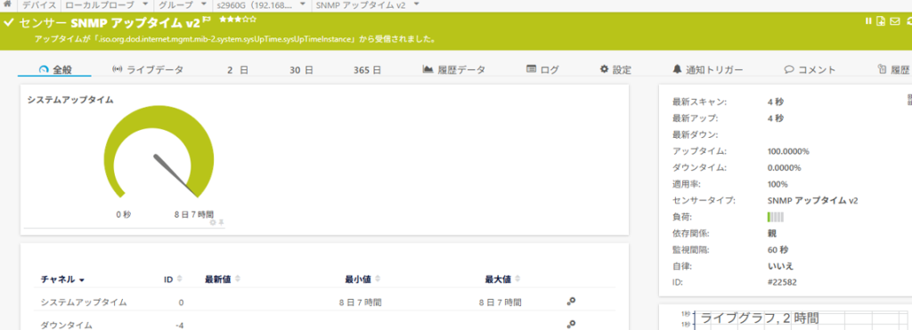Screen dimensions: 912x330
Task: Click the small gear icon below the gauge
Action: tap(213, 222)
